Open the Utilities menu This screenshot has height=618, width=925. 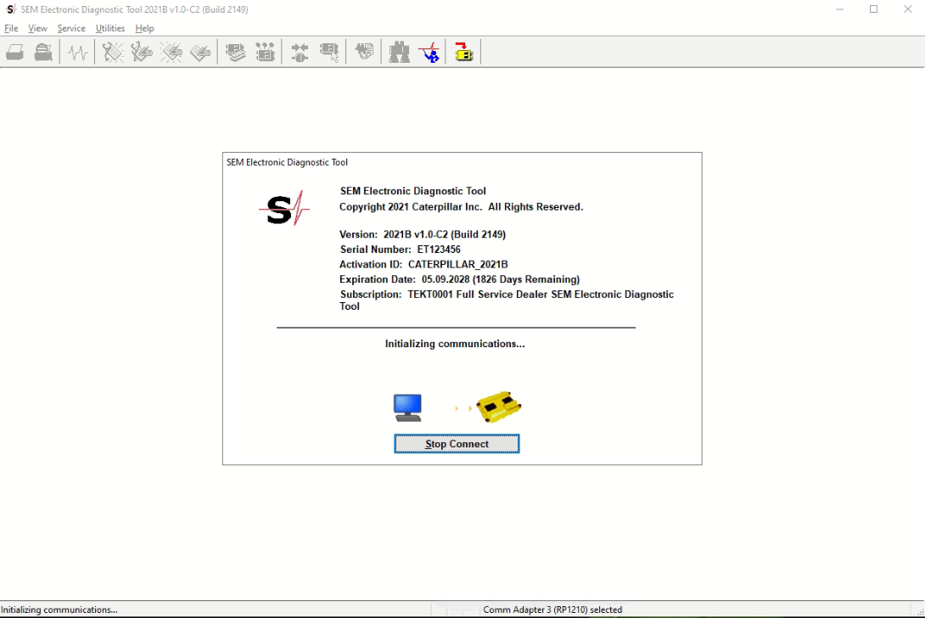click(x=110, y=28)
